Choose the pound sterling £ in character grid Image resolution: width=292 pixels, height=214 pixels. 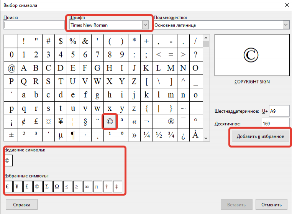coord(36,122)
